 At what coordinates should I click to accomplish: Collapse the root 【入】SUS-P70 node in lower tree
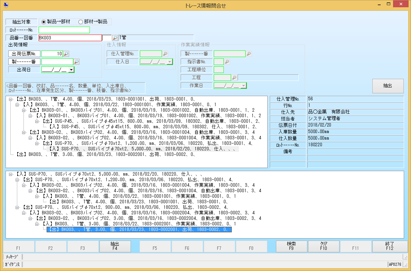click(11, 174)
